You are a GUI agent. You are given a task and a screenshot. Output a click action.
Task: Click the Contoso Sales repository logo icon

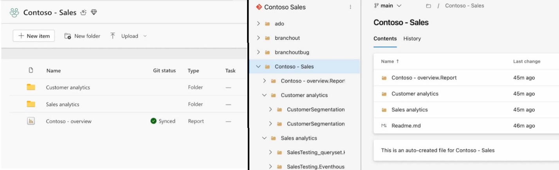point(258,7)
